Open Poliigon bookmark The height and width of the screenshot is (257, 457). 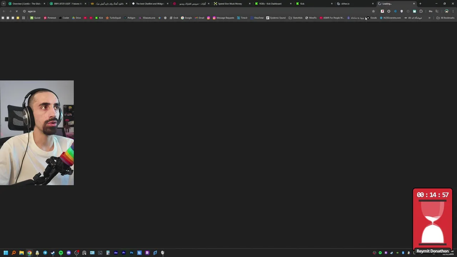[x=130, y=18]
